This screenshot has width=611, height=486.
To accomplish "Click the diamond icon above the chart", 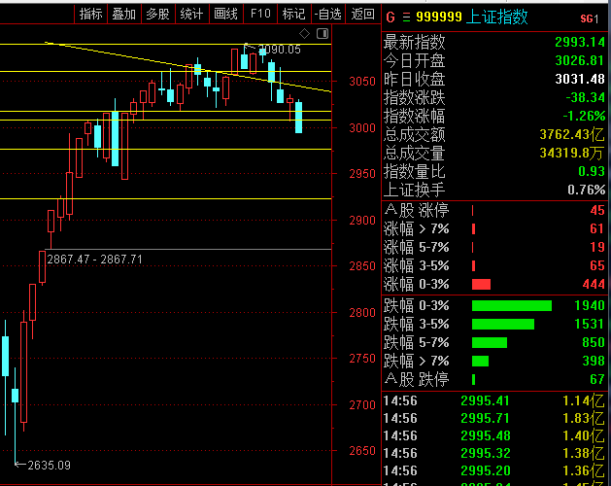I will [304, 34].
